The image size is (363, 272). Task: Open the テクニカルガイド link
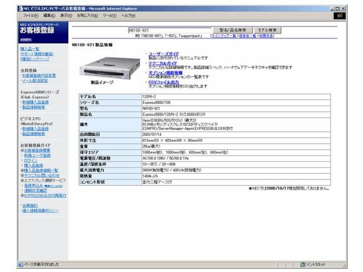coord(163,63)
